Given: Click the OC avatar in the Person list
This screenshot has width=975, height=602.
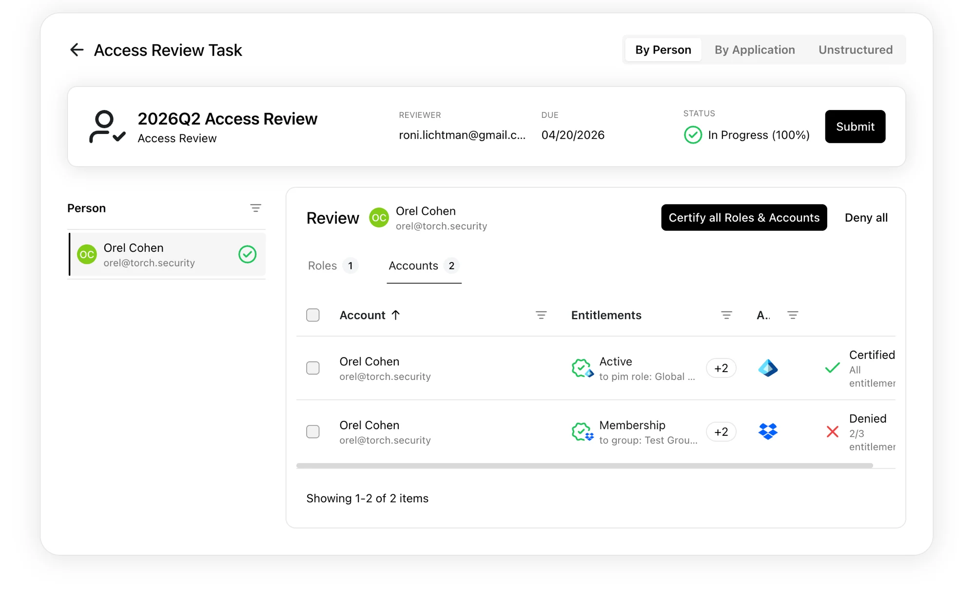Looking at the screenshot, I should 87,254.
